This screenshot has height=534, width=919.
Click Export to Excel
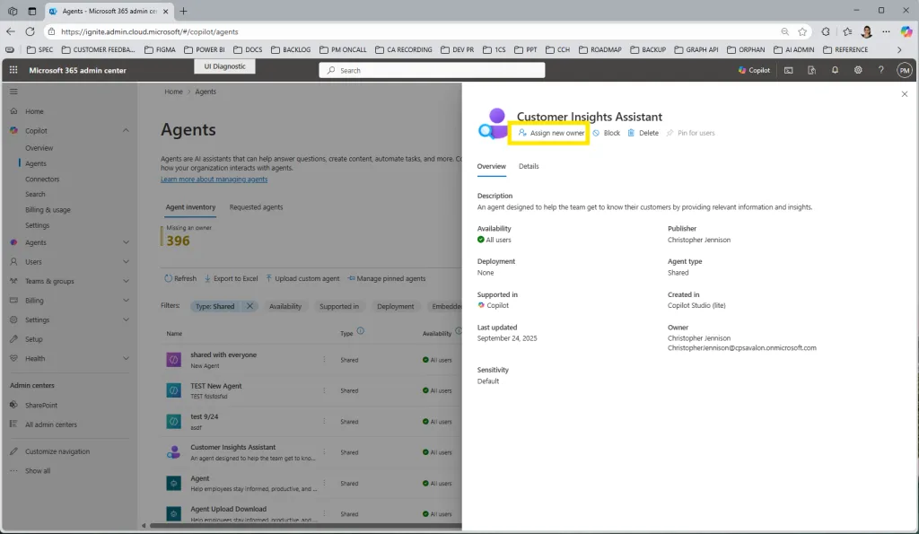click(x=231, y=278)
